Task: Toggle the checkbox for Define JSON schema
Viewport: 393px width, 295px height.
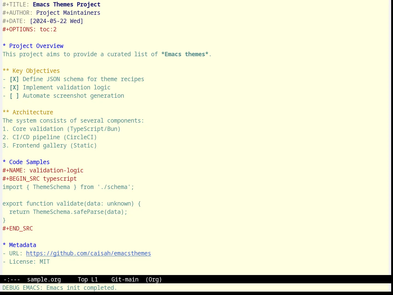Action: 14,79
